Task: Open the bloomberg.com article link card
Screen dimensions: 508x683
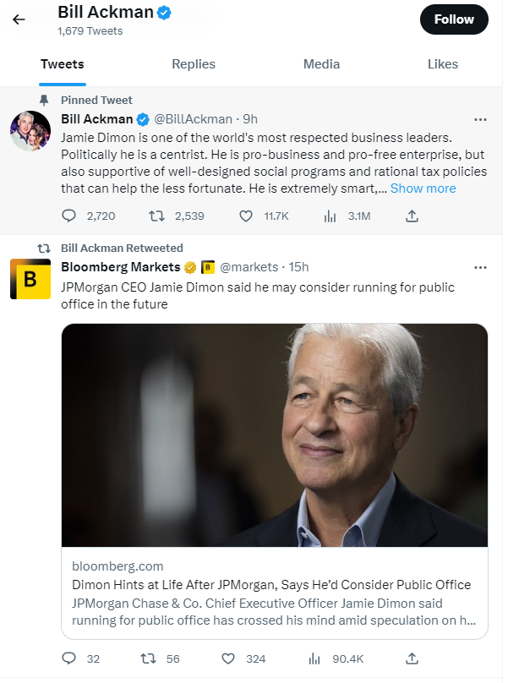Action: coord(274,592)
